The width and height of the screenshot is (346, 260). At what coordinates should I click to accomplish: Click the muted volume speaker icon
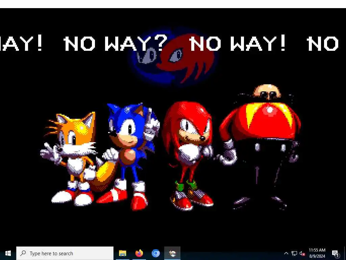[x=302, y=253]
